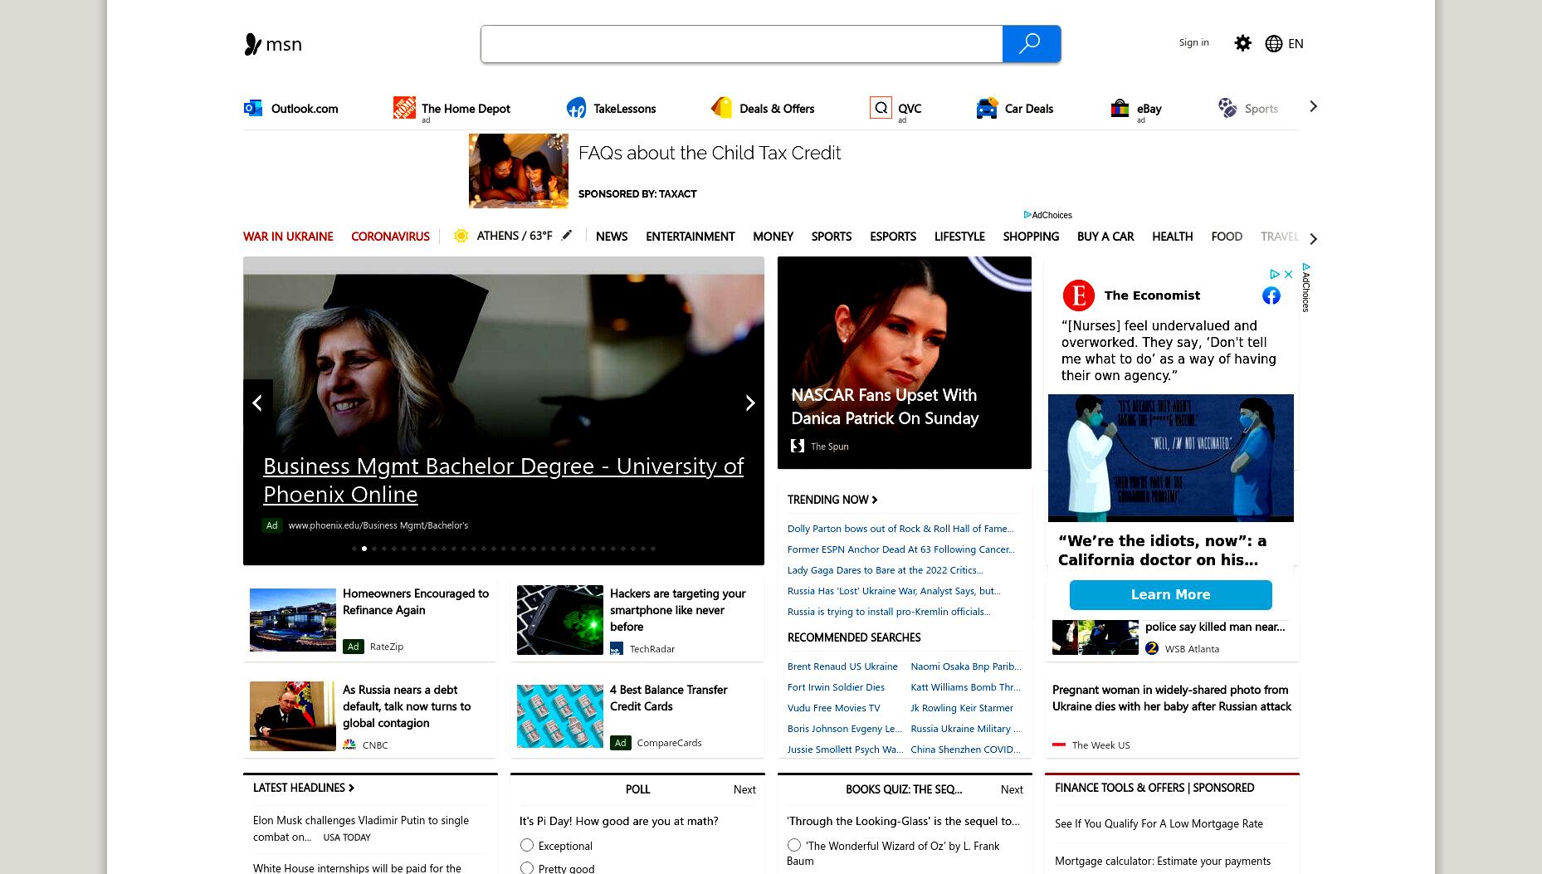The image size is (1542, 874).
Task: Click the blue search magnifier button
Action: coord(1031,44)
